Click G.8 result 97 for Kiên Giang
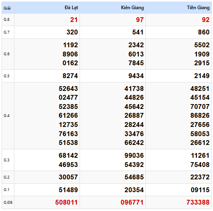213x211 pixels. pyautogui.click(x=140, y=20)
